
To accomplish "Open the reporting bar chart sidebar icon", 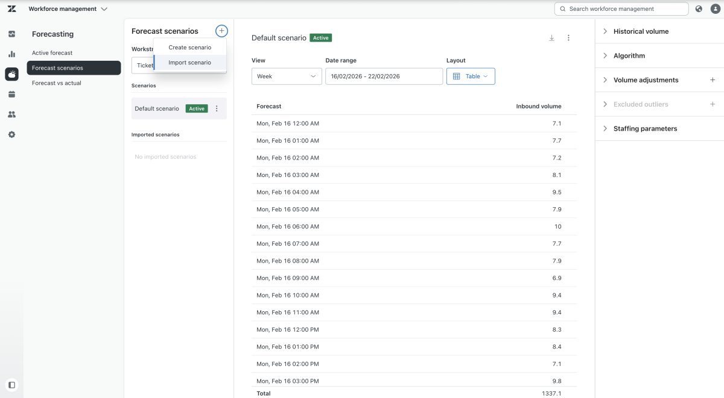I will [x=11, y=54].
